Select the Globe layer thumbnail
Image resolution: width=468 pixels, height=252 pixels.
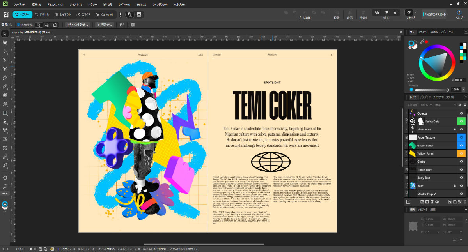[412, 162]
